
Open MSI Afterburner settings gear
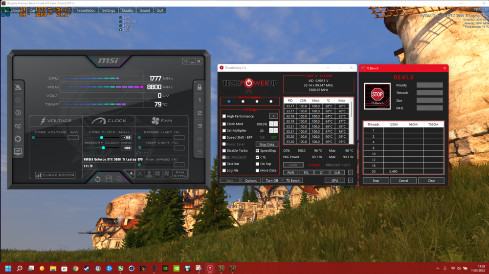point(18,139)
